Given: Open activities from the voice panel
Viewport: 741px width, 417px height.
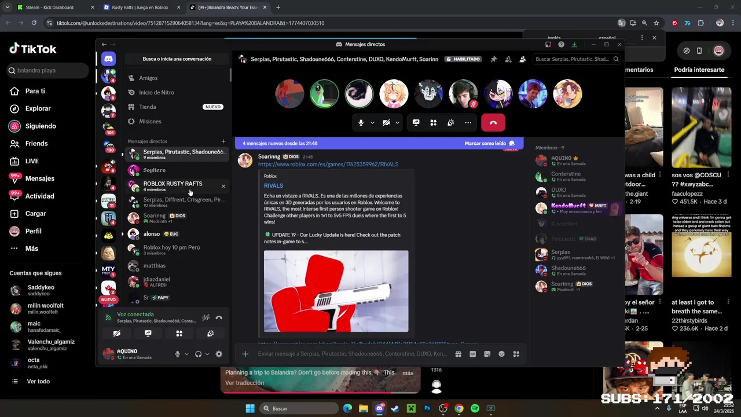Looking at the screenshot, I should (179, 334).
